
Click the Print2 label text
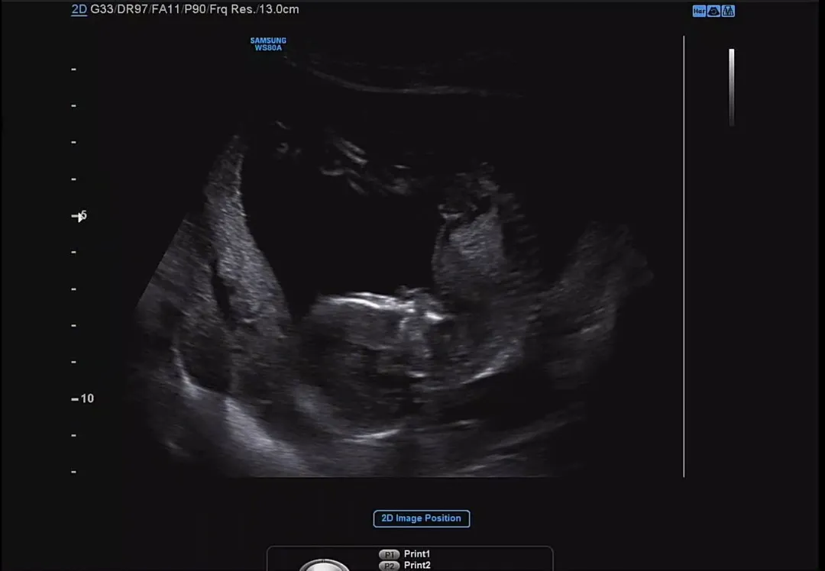tap(417, 566)
